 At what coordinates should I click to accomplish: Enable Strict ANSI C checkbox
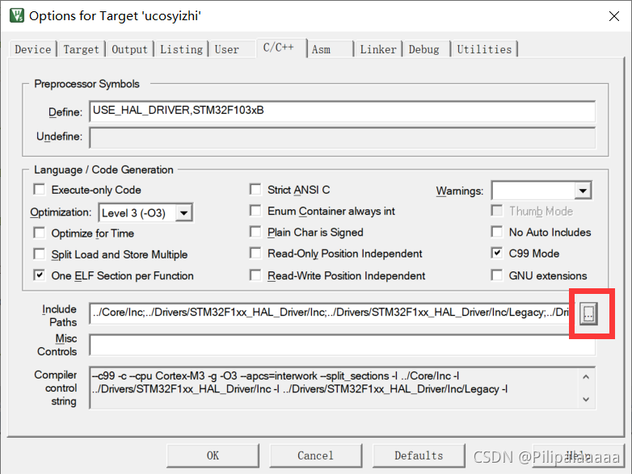(x=255, y=189)
